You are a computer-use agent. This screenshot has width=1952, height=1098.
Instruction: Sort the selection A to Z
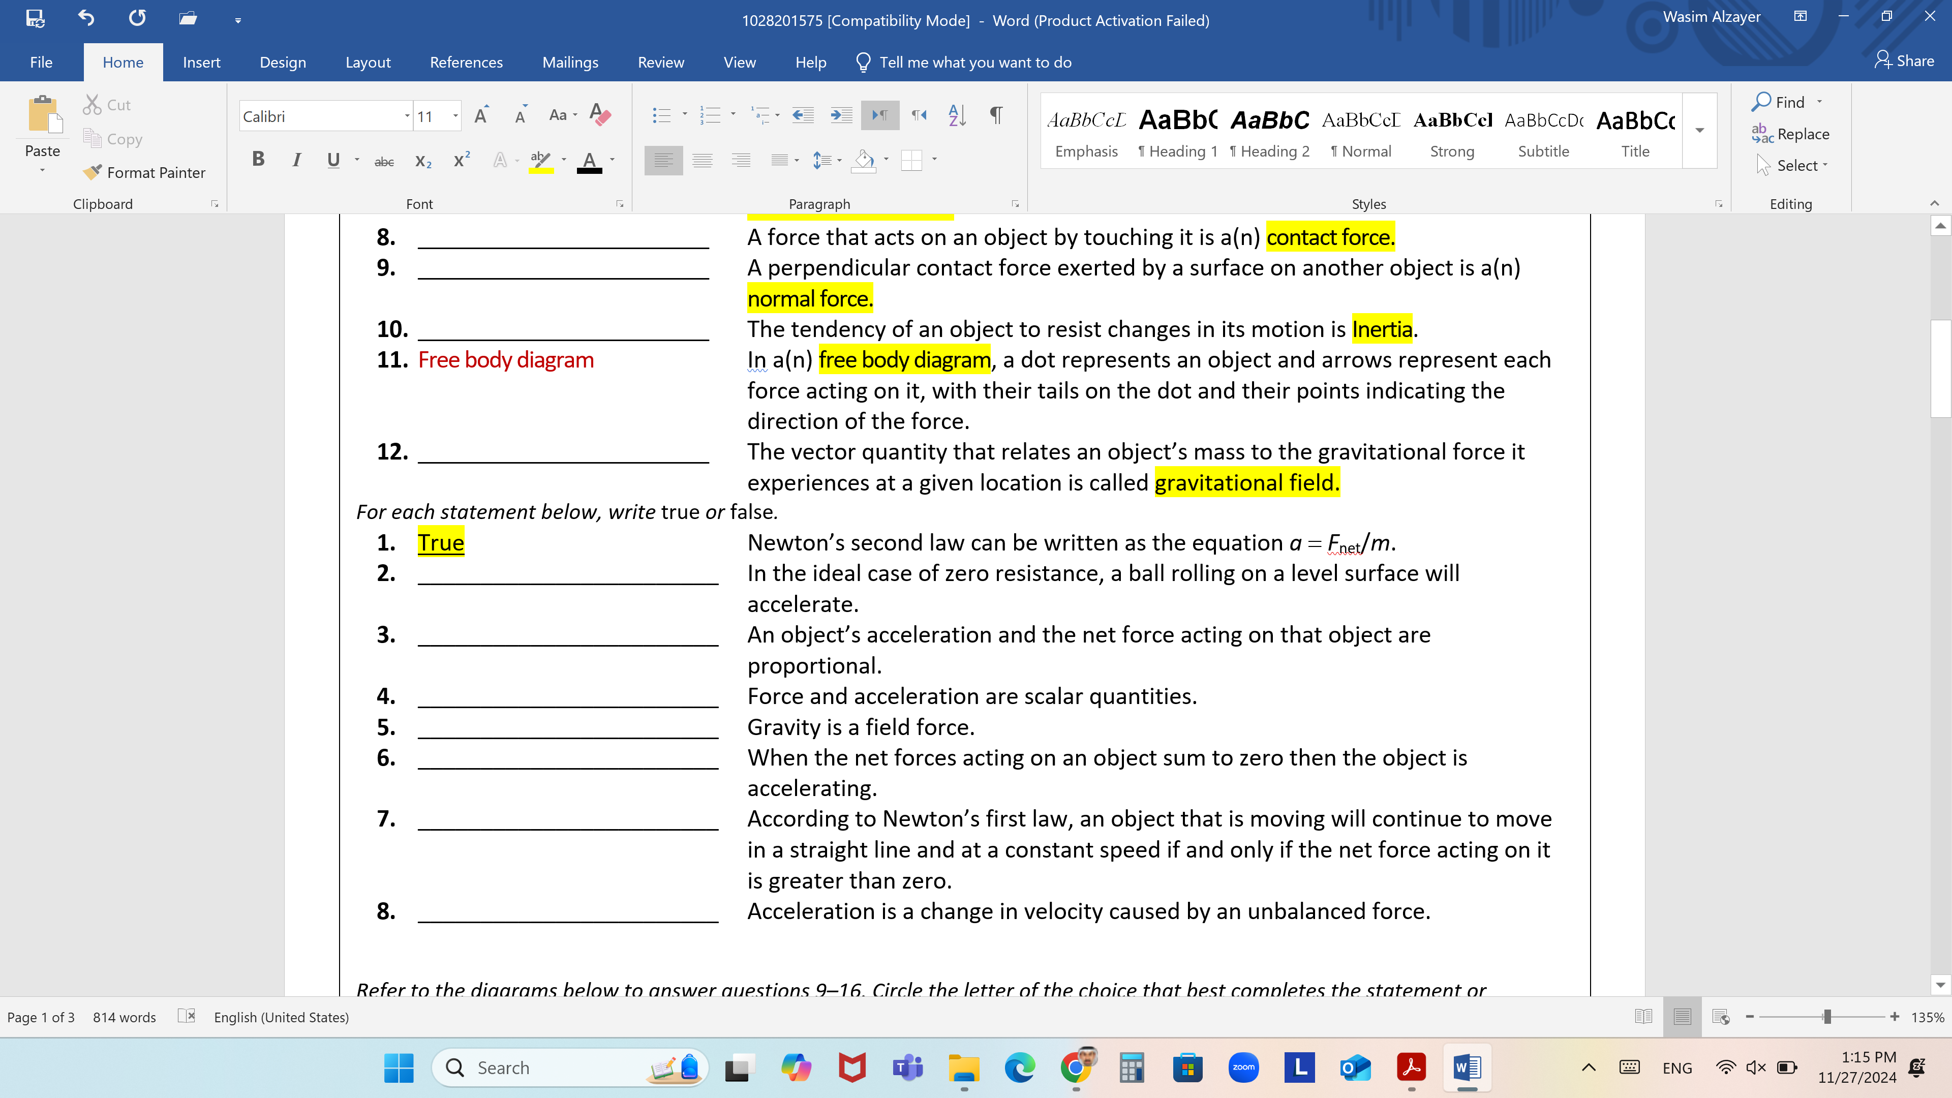957,115
